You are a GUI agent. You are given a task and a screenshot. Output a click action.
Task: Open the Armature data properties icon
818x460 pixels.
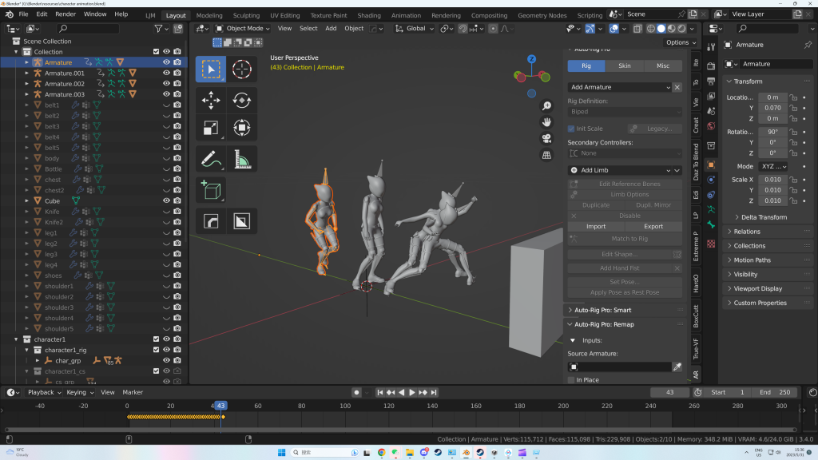pos(711,210)
